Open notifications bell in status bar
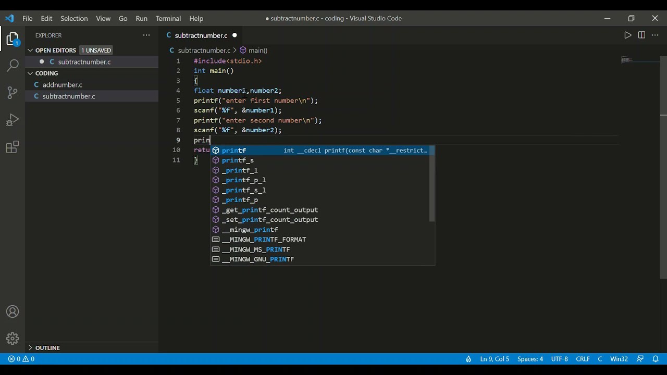Image resolution: width=667 pixels, height=375 pixels. 656,359
